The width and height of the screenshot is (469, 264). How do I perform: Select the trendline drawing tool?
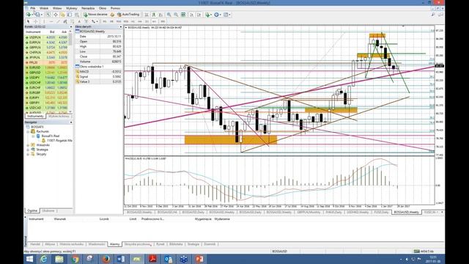coord(59,21)
